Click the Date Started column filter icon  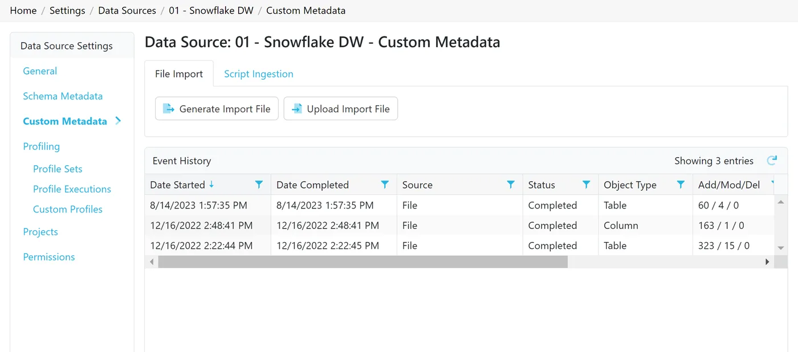(x=259, y=185)
